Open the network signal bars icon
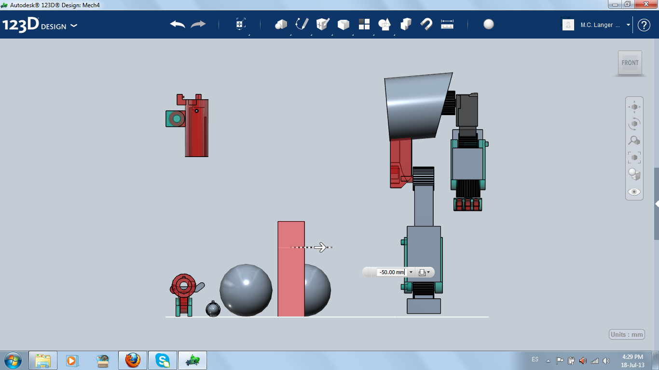The width and height of the screenshot is (659, 370). click(x=595, y=360)
